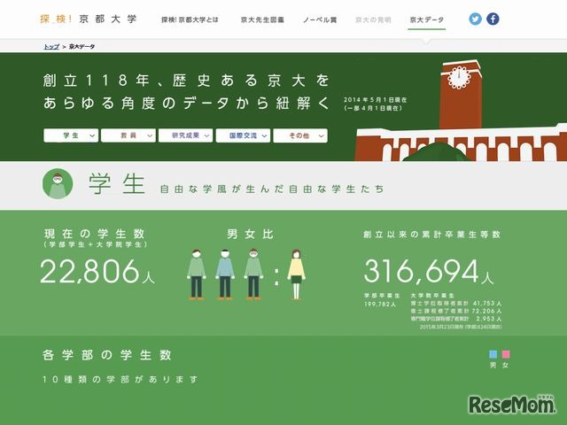Click the 2,953人 professional degree value
Viewport: 567px width, 425px height.
pyautogui.click(x=489, y=319)
